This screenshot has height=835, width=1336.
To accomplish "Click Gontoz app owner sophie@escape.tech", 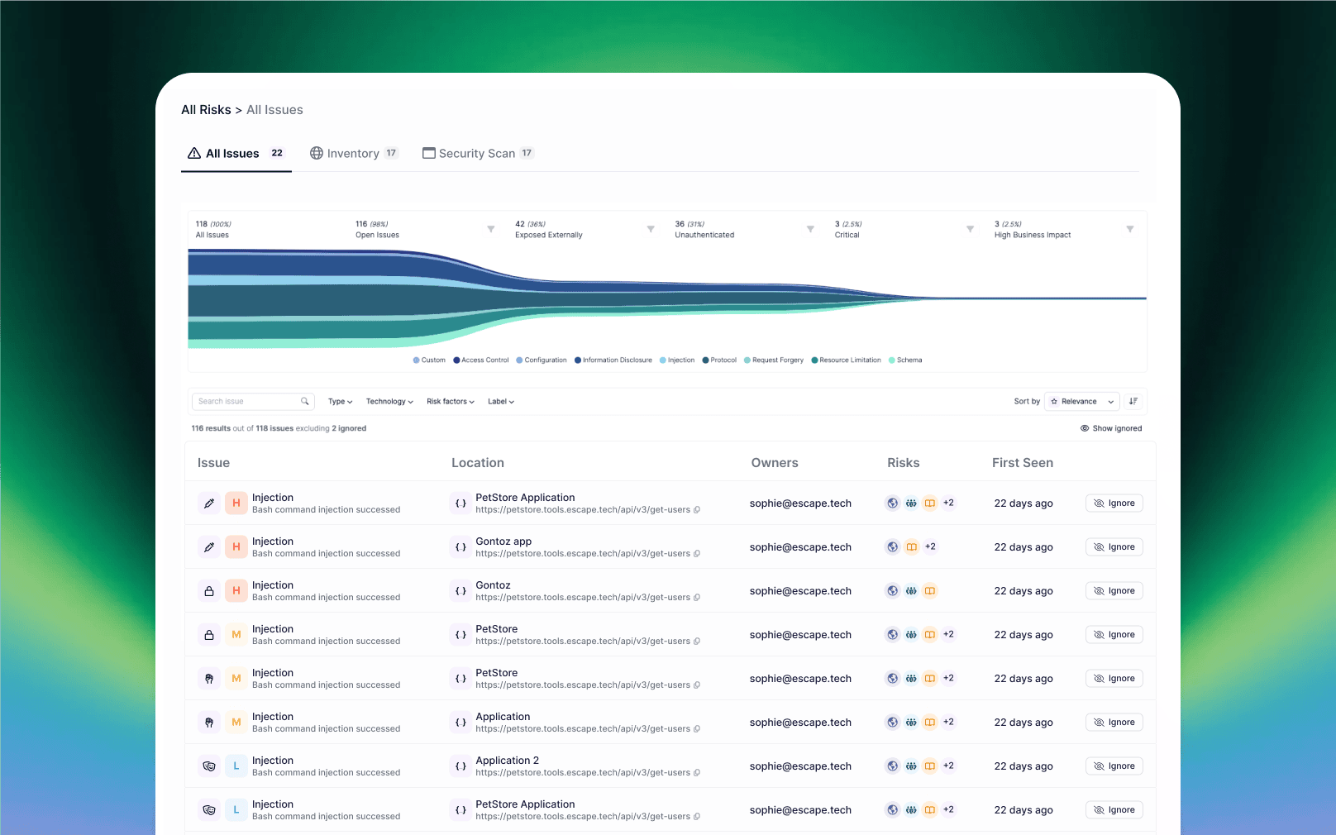I will point(800,547).
